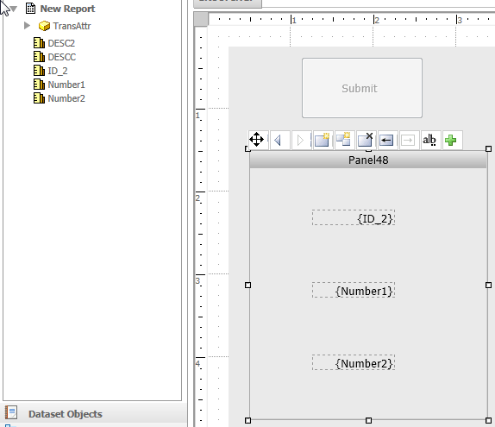
Task: Click the New Report grid icon
Action: [31, 9]
